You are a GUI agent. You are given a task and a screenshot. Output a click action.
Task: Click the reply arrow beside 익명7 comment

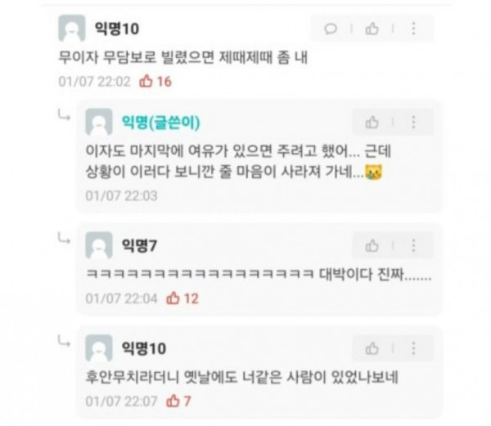(64, 240)
